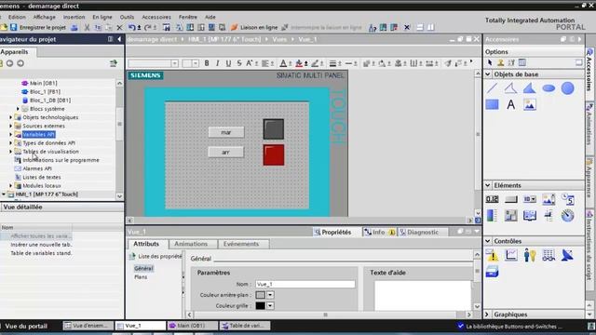Image resolution: width=596 pixels, height=335 pixels.
Task: Select the Line object in Objets de base
Action: click(492, 88)
